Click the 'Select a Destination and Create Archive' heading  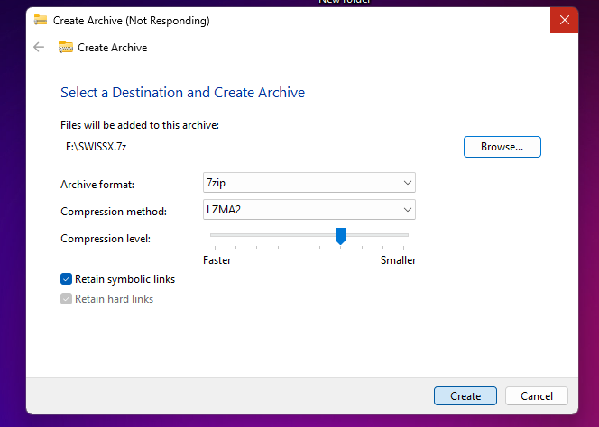(182, 92)
